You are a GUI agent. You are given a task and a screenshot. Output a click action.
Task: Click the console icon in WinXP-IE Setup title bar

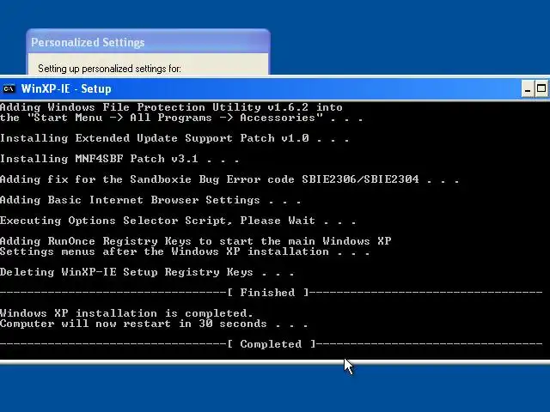pyautogui.click(x=9, y=89)
